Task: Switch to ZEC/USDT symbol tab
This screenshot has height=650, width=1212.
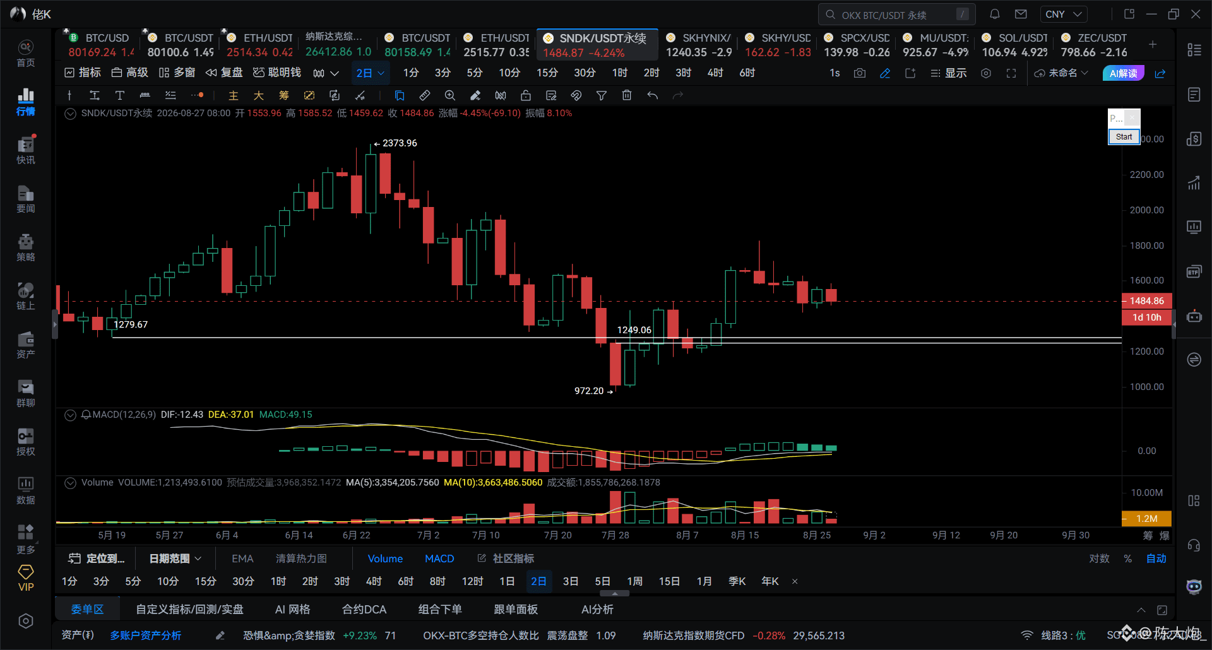Action: 1094,45
